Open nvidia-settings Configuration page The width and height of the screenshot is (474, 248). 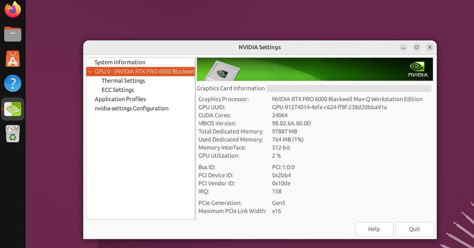pos(132,108)
